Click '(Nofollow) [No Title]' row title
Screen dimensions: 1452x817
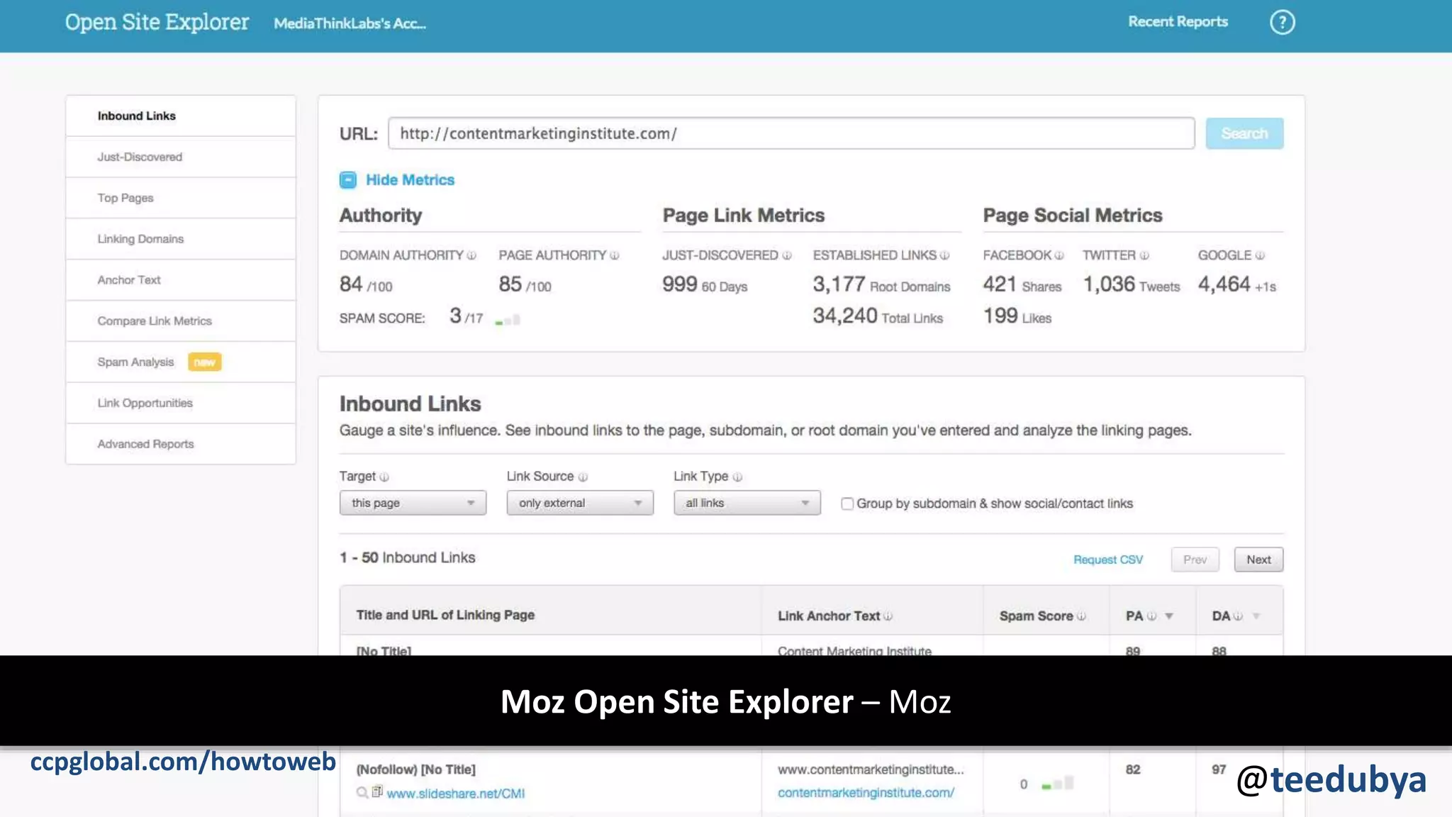tap(416, 769)
